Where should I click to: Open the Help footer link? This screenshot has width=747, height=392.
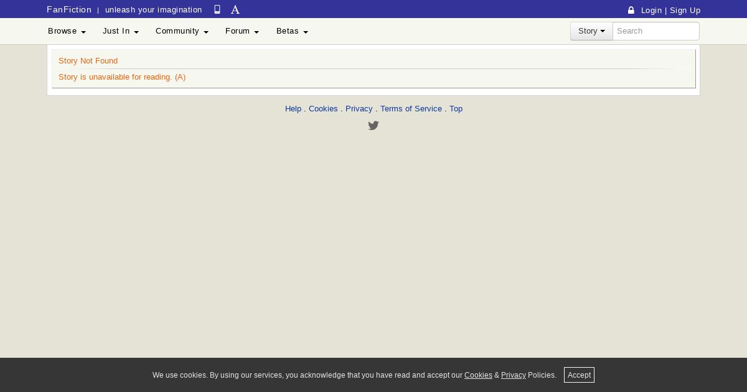[x=293, y=108]
